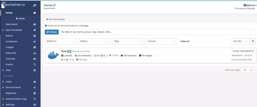Screen dimensions: 257x107
Task: Open Containers page from sidebar
Action: click(11, 41)
